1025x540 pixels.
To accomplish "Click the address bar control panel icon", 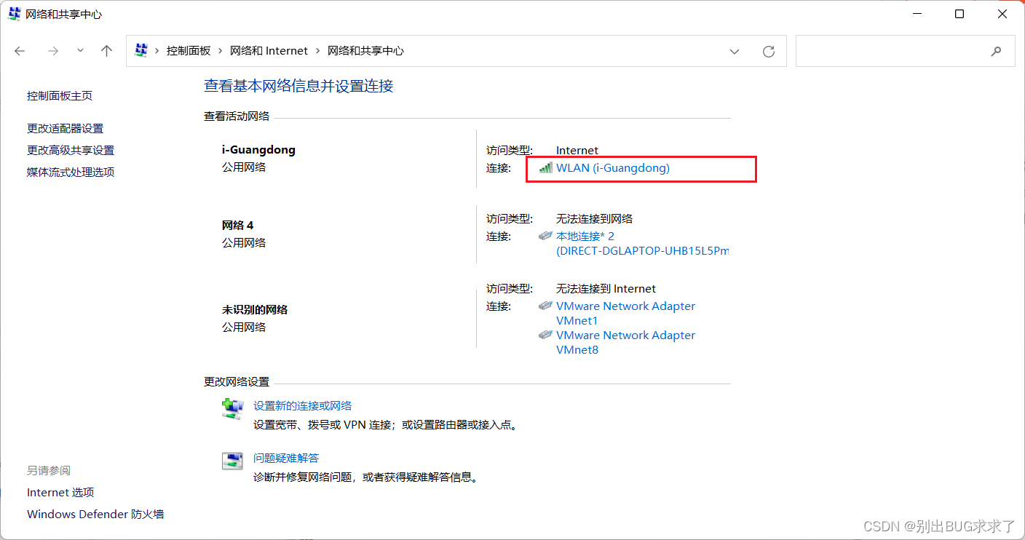I will coord(141,51).
